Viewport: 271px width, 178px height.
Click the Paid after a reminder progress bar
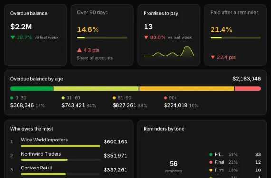(x=235, y=37)
